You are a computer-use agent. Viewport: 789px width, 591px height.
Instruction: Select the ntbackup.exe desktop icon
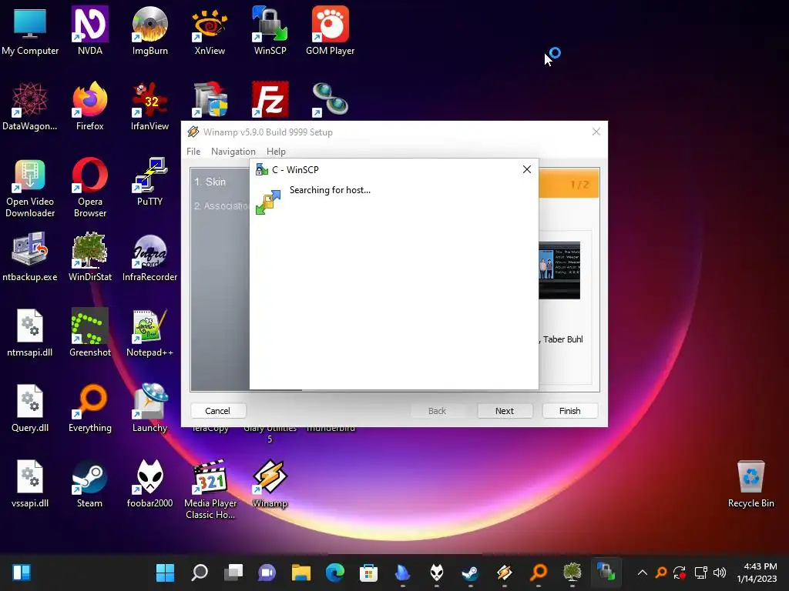[30, 257]
